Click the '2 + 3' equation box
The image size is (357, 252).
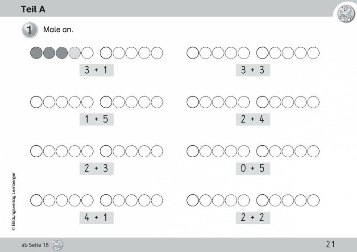96,168
